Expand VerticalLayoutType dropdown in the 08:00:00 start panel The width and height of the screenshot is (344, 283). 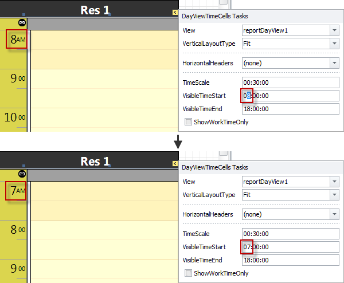click(334, 44)
